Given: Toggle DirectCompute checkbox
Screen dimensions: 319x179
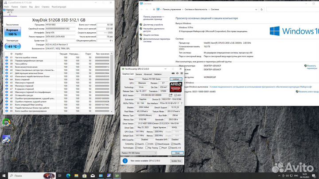Looking at the screenshot, I should pos(156,144).
